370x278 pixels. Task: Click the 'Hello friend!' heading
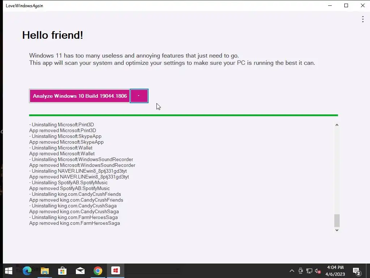point(52,35)
